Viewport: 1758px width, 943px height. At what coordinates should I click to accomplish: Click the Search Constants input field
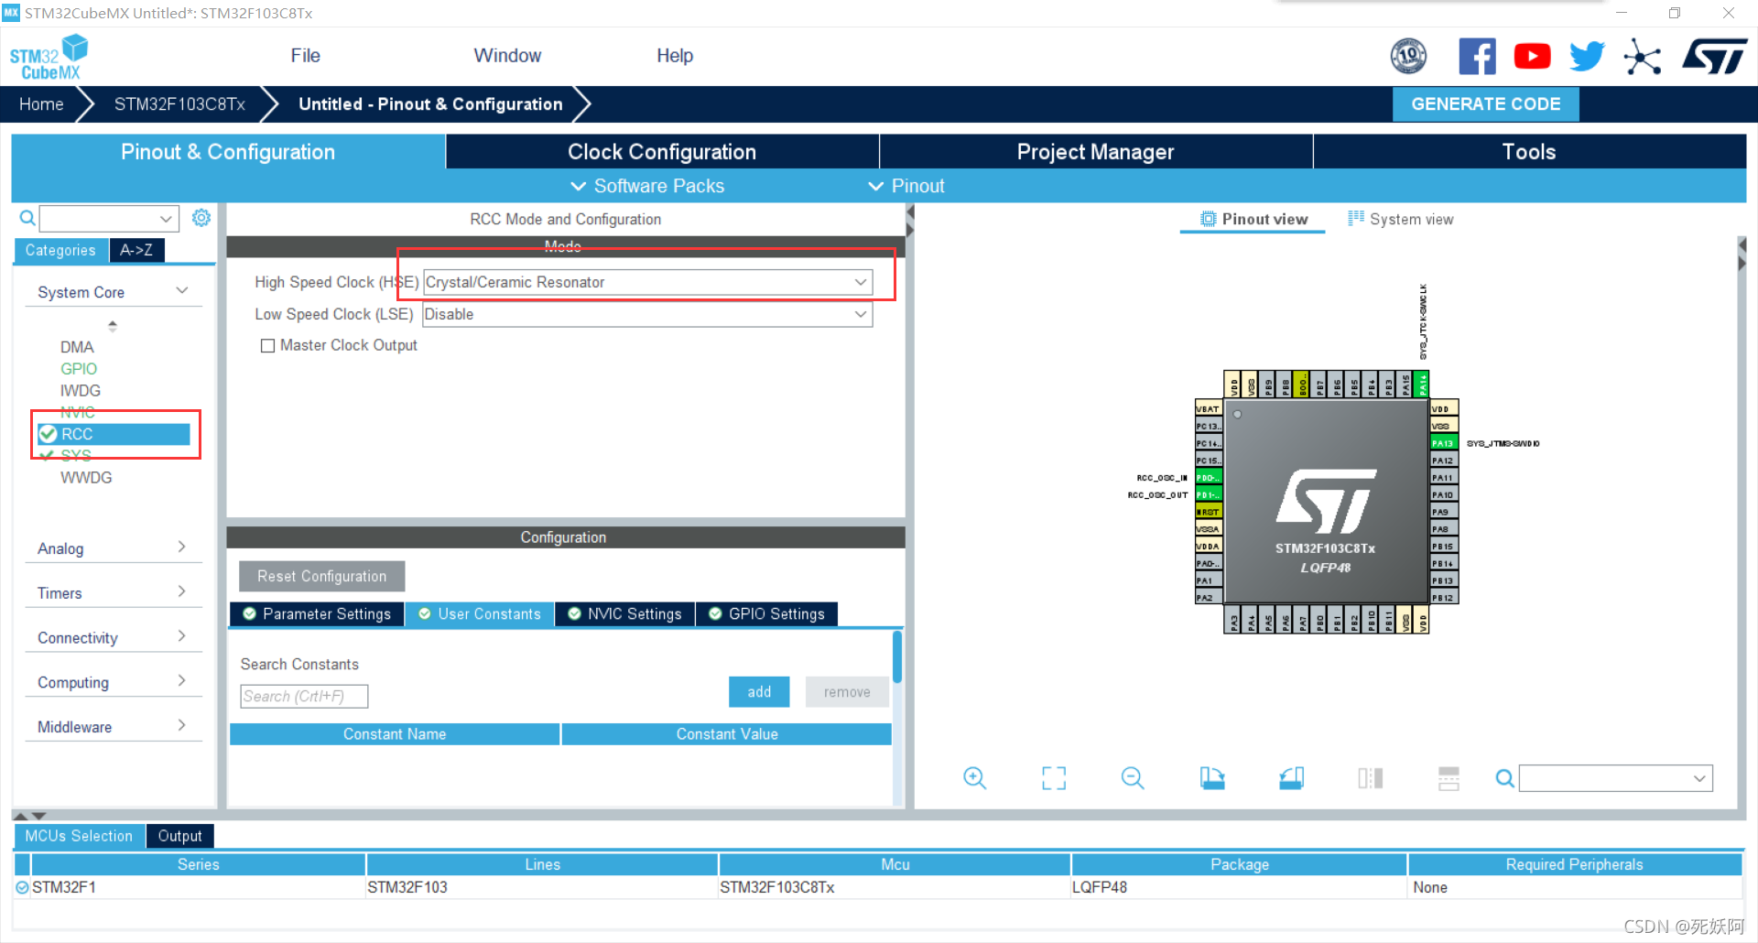click(304, 697)
